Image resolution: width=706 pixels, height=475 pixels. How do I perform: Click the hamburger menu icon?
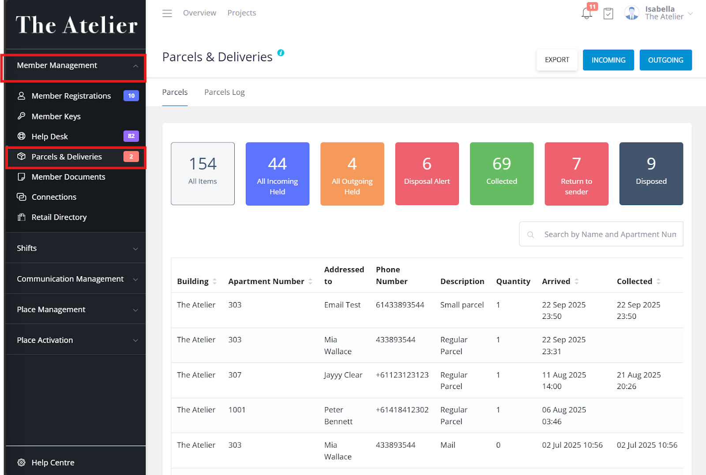(167, 13)
